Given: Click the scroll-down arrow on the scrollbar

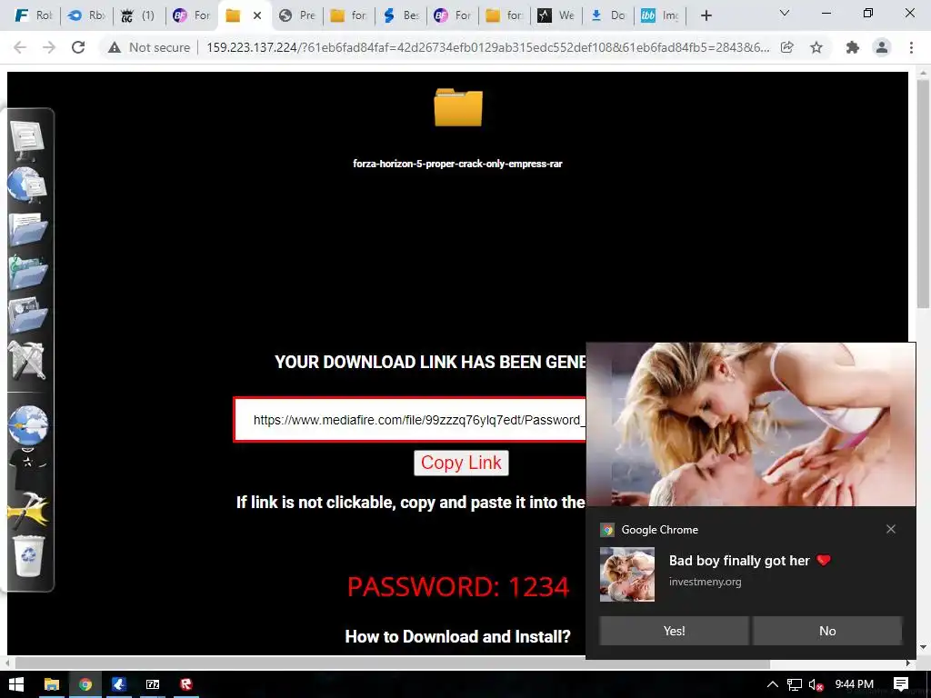Looking at the screenshot, I should (924, 647).
